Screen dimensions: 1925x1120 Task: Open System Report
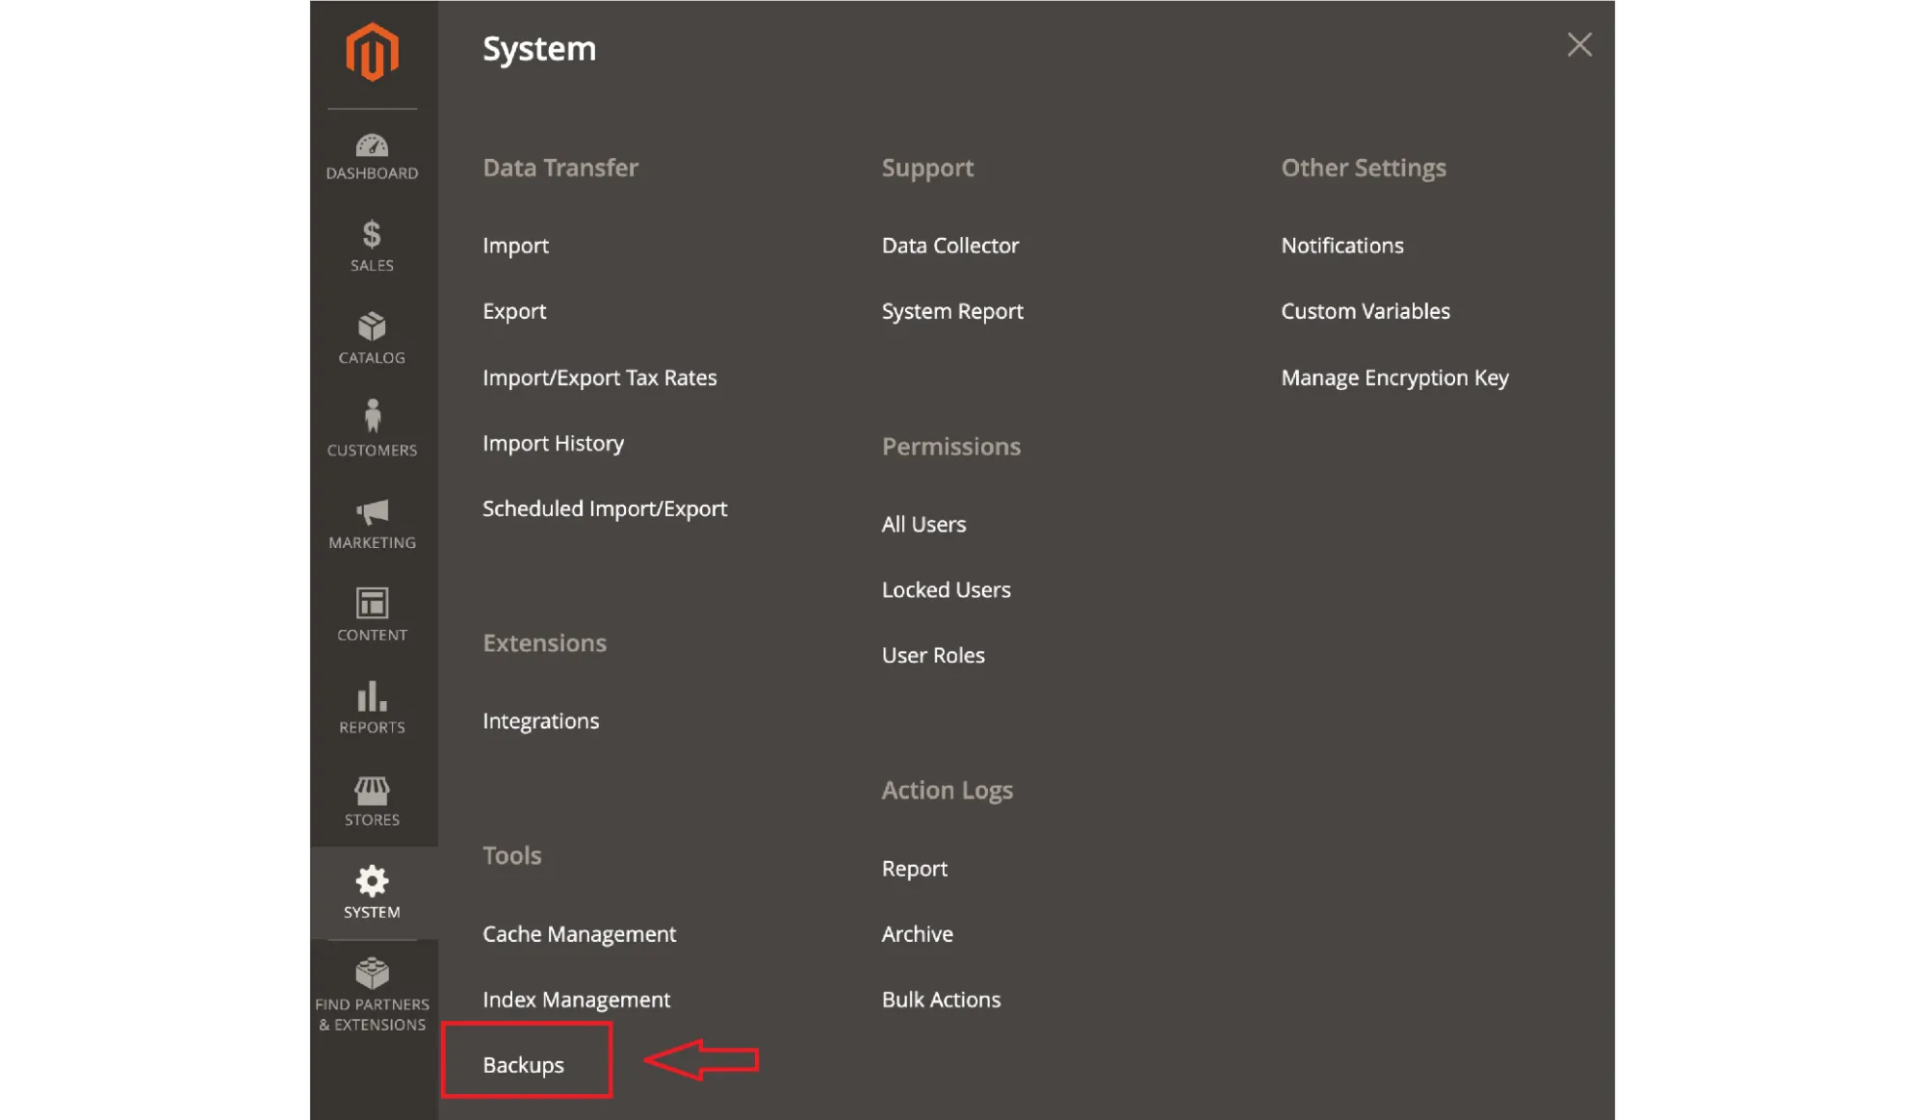(952, 311)
